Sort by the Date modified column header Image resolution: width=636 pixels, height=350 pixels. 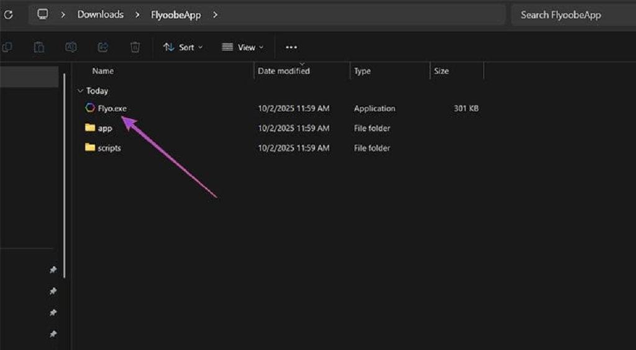[284, 71]
